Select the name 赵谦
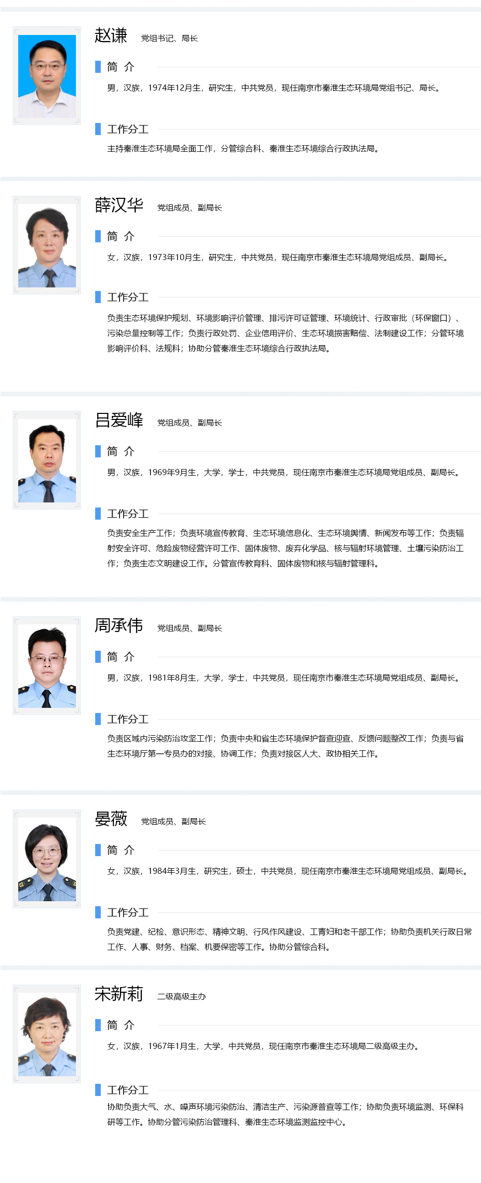 [111, 35]
